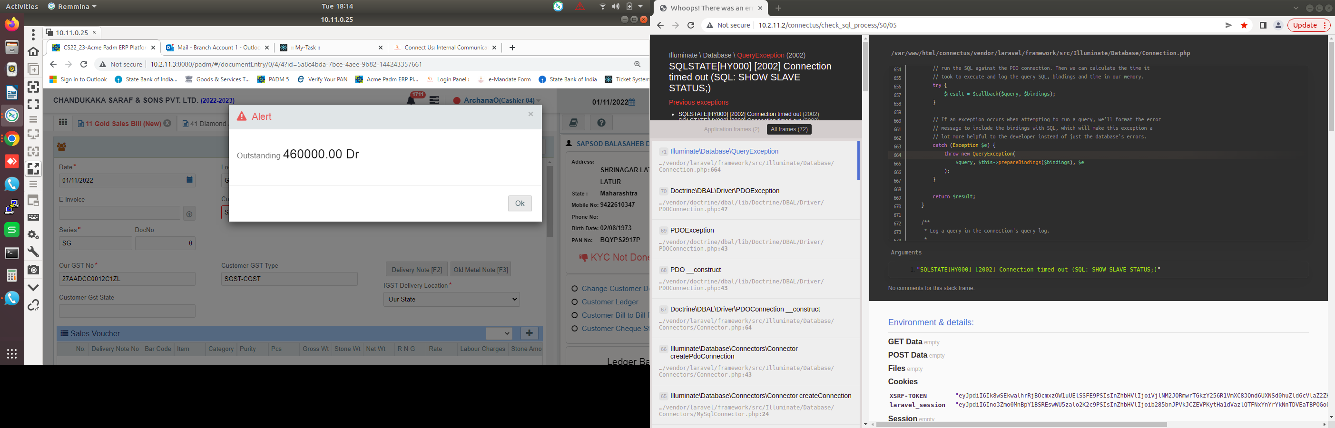
Task: Bookmark the Connectus error page star
Action: click(1244, 25)
